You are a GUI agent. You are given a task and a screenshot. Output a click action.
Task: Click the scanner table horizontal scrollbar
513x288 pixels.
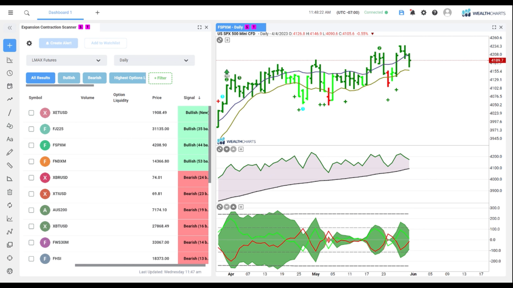click(140, 265)
